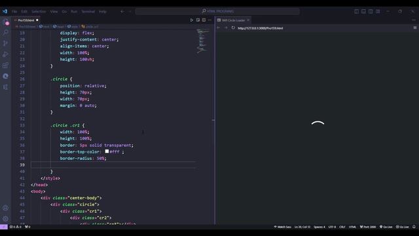Click the #fff color swatch on line 37

pos(107,151)
